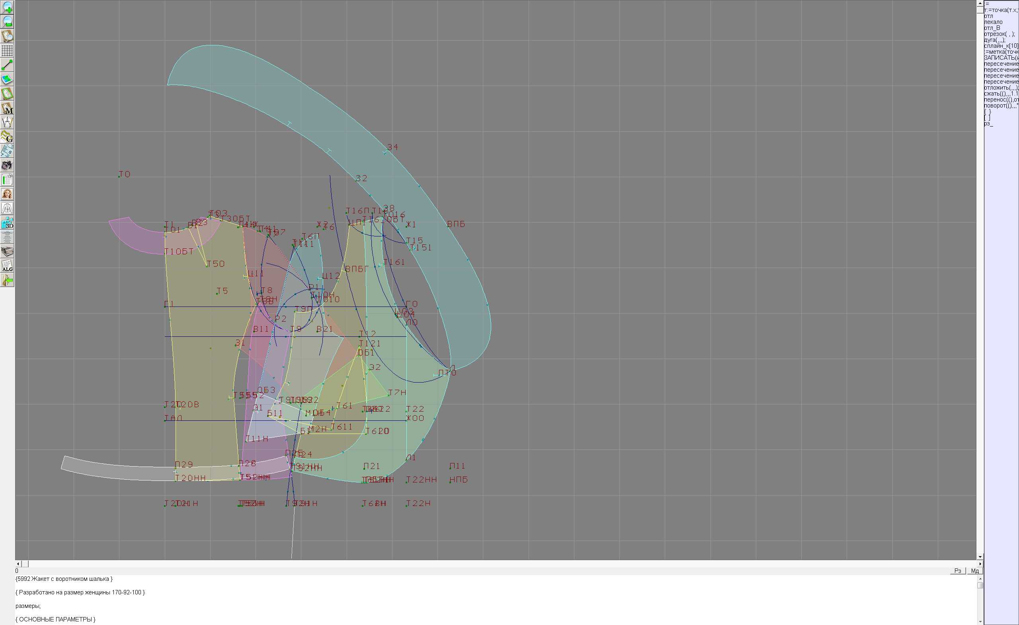Image resolution: width=1019 pixels, height=625 pixels.
Task: Select 'лекало' in right command list
Action: (x=994, y=22)
